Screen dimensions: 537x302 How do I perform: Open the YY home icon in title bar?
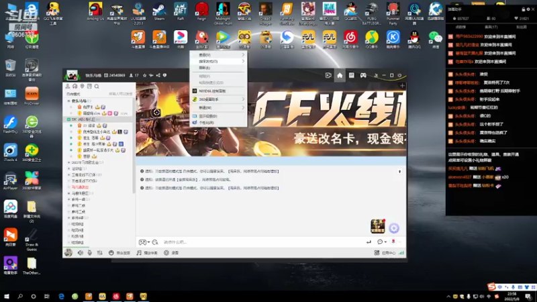pos(340,75)
